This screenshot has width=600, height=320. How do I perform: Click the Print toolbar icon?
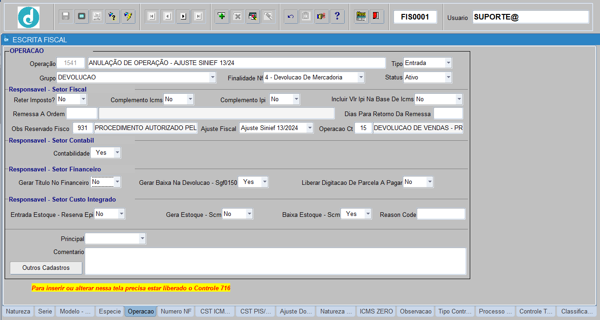pos(97,17)
